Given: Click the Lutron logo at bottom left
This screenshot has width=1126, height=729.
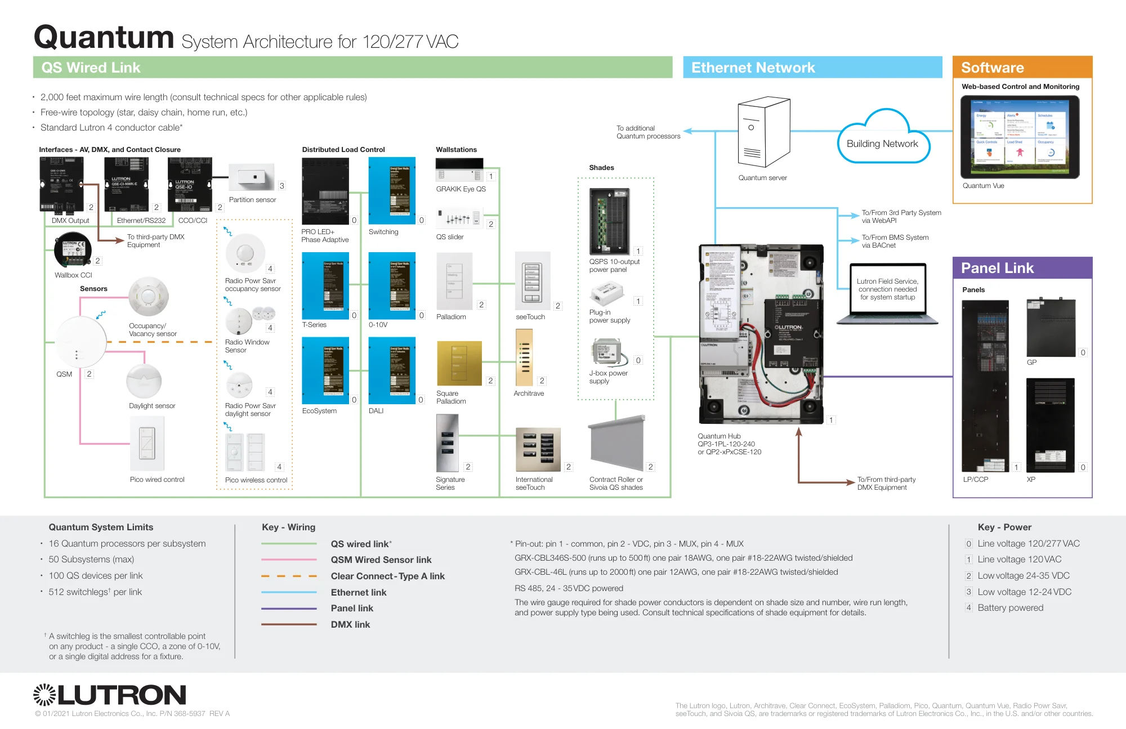Looking at the screenshot, I should 109,695.
